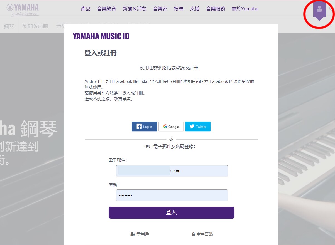The width and height of the screenshot is (335, 245).
Task: Choose the Twitter login button
Action: pos(198,127)
